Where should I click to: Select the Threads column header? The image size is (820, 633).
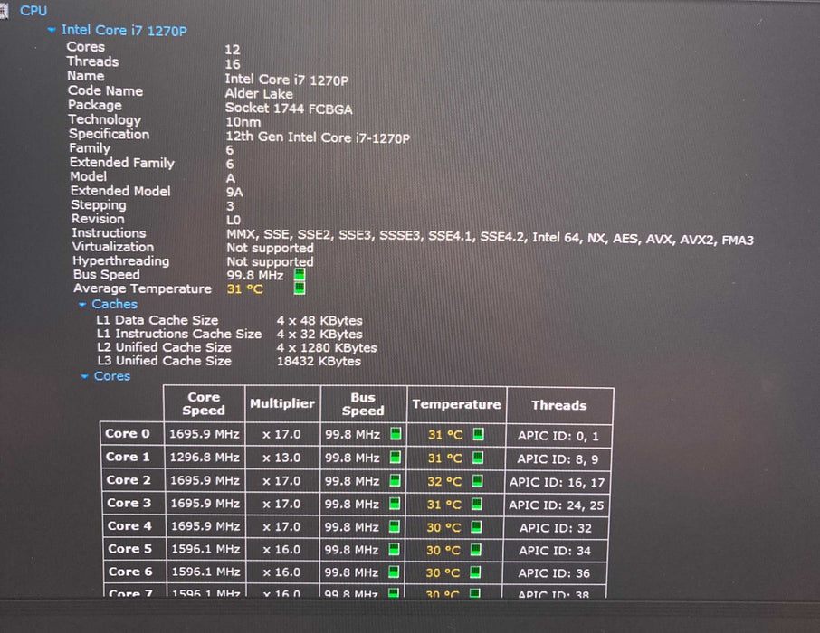559,405
